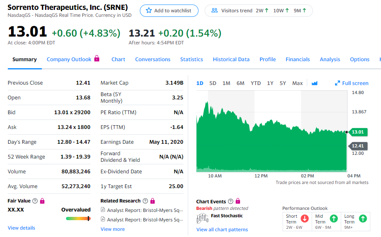Screen dimensions: 381x237
Task: Click the Avg. Volume value 52,273,240
Action: [76, 186]
